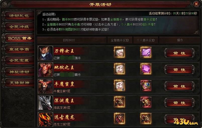The height and width of the screenshot is (128, 202).
Task: Click the 深渊魔王 dragon boss portrait
Action: 45,103
